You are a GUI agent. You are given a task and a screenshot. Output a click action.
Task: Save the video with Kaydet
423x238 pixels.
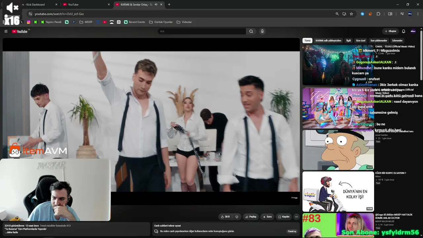tap(284, 217)
